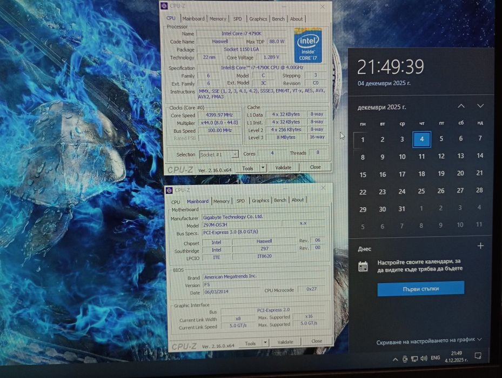Click the usb device tray icon
502x378 pixels.
click(x=405, y=359)
